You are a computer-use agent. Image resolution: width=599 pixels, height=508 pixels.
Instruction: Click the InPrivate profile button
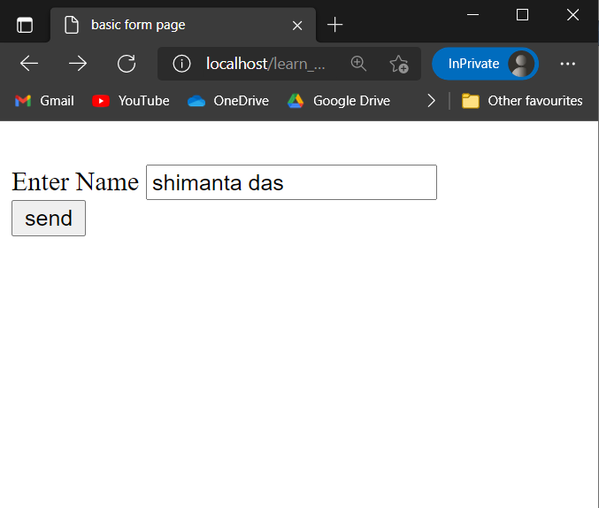coord(484,64)
